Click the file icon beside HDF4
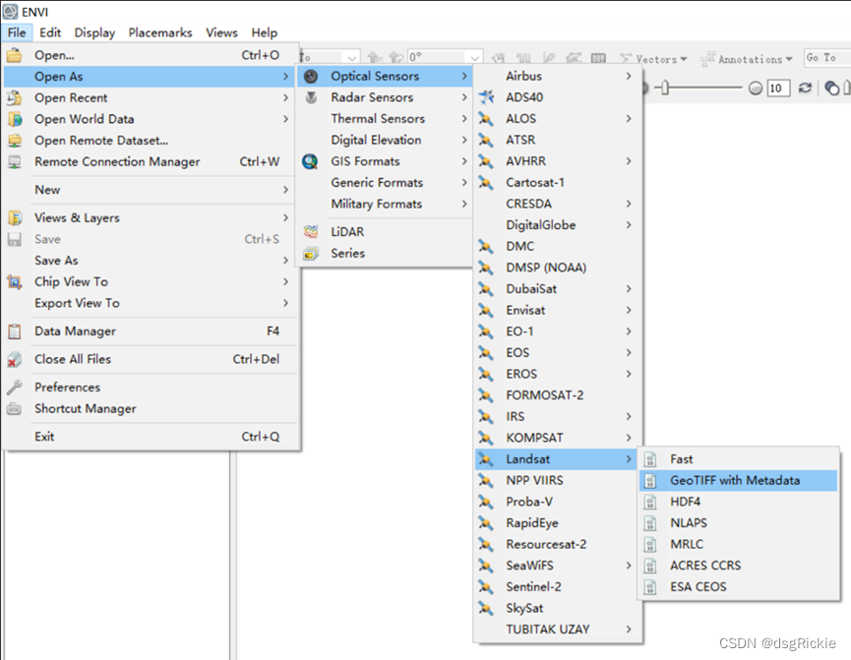 pyautogui.click(x=649, y=502)
